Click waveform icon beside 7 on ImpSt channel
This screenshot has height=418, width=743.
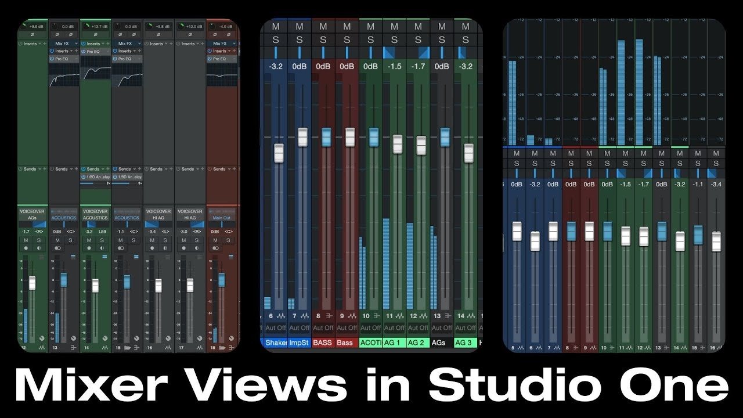coord(305,316)
